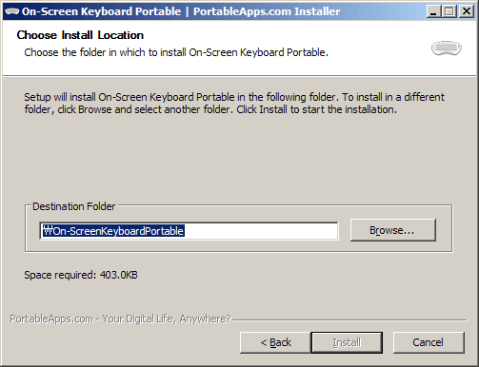The width and height of the screenshot is (479, 367).
Task: Click the Destination Folder group label
Action: [x=73, y=206]
